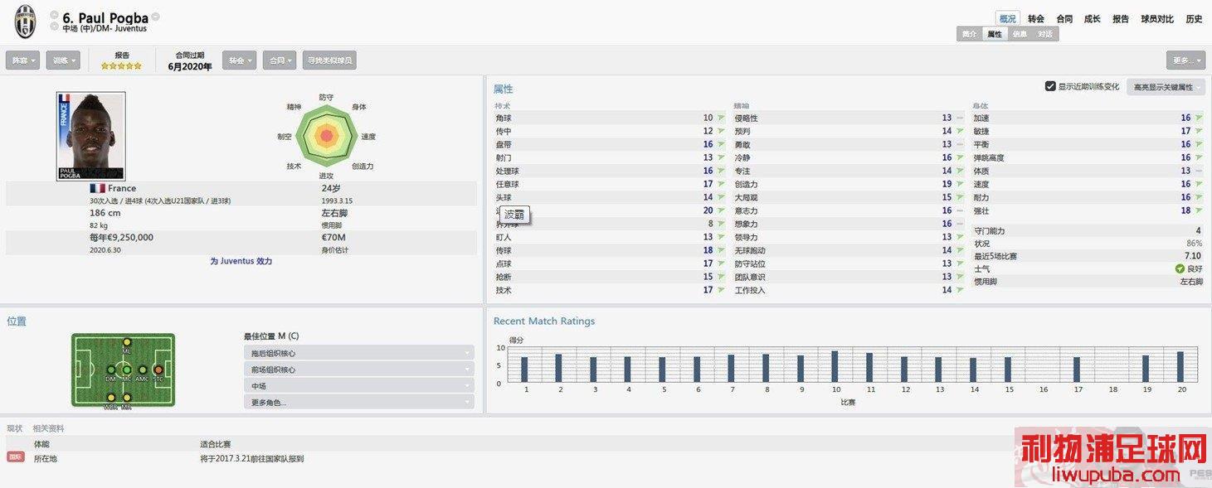Click the 合同过期 6月2020年 text
The height and width of the screenshot is (488, 1212).
(x=190, y=60)
